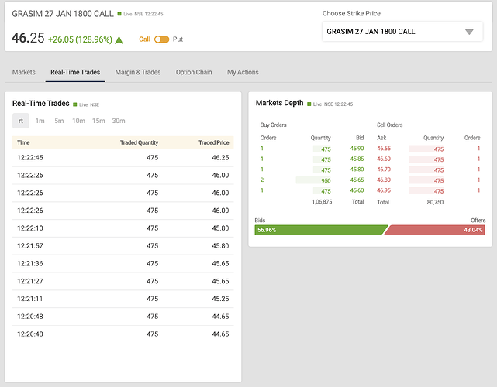Select the rt interval button
497x387 pixels.
(21, 121)
